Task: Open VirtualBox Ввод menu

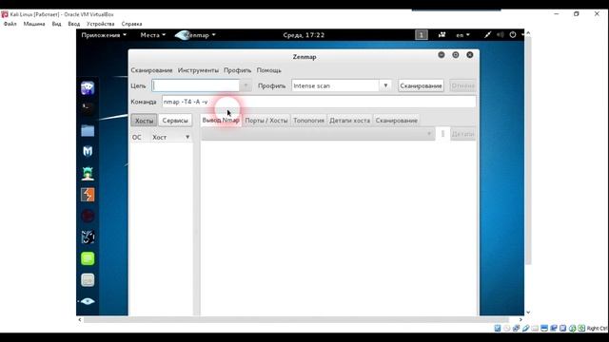Action: 74,24
